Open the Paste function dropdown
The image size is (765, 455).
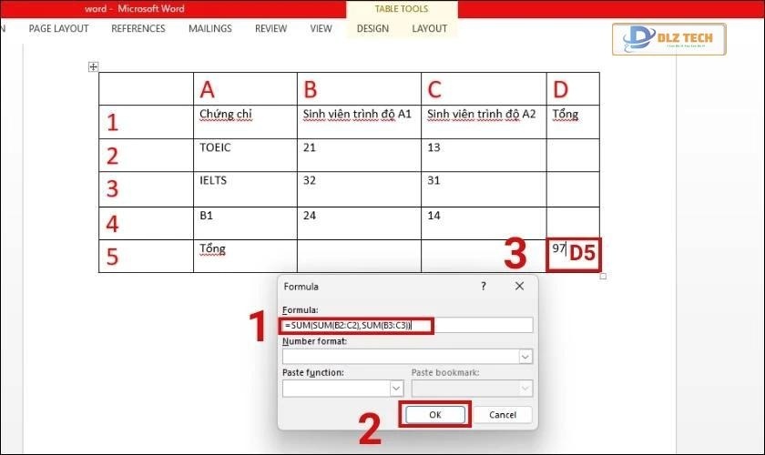point(396,389)
